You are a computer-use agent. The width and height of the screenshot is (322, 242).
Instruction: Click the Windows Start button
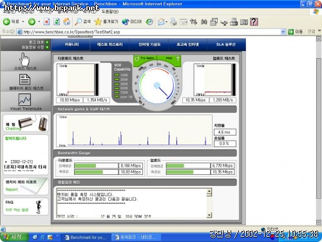pyautogui.click(x=14, y=237)
